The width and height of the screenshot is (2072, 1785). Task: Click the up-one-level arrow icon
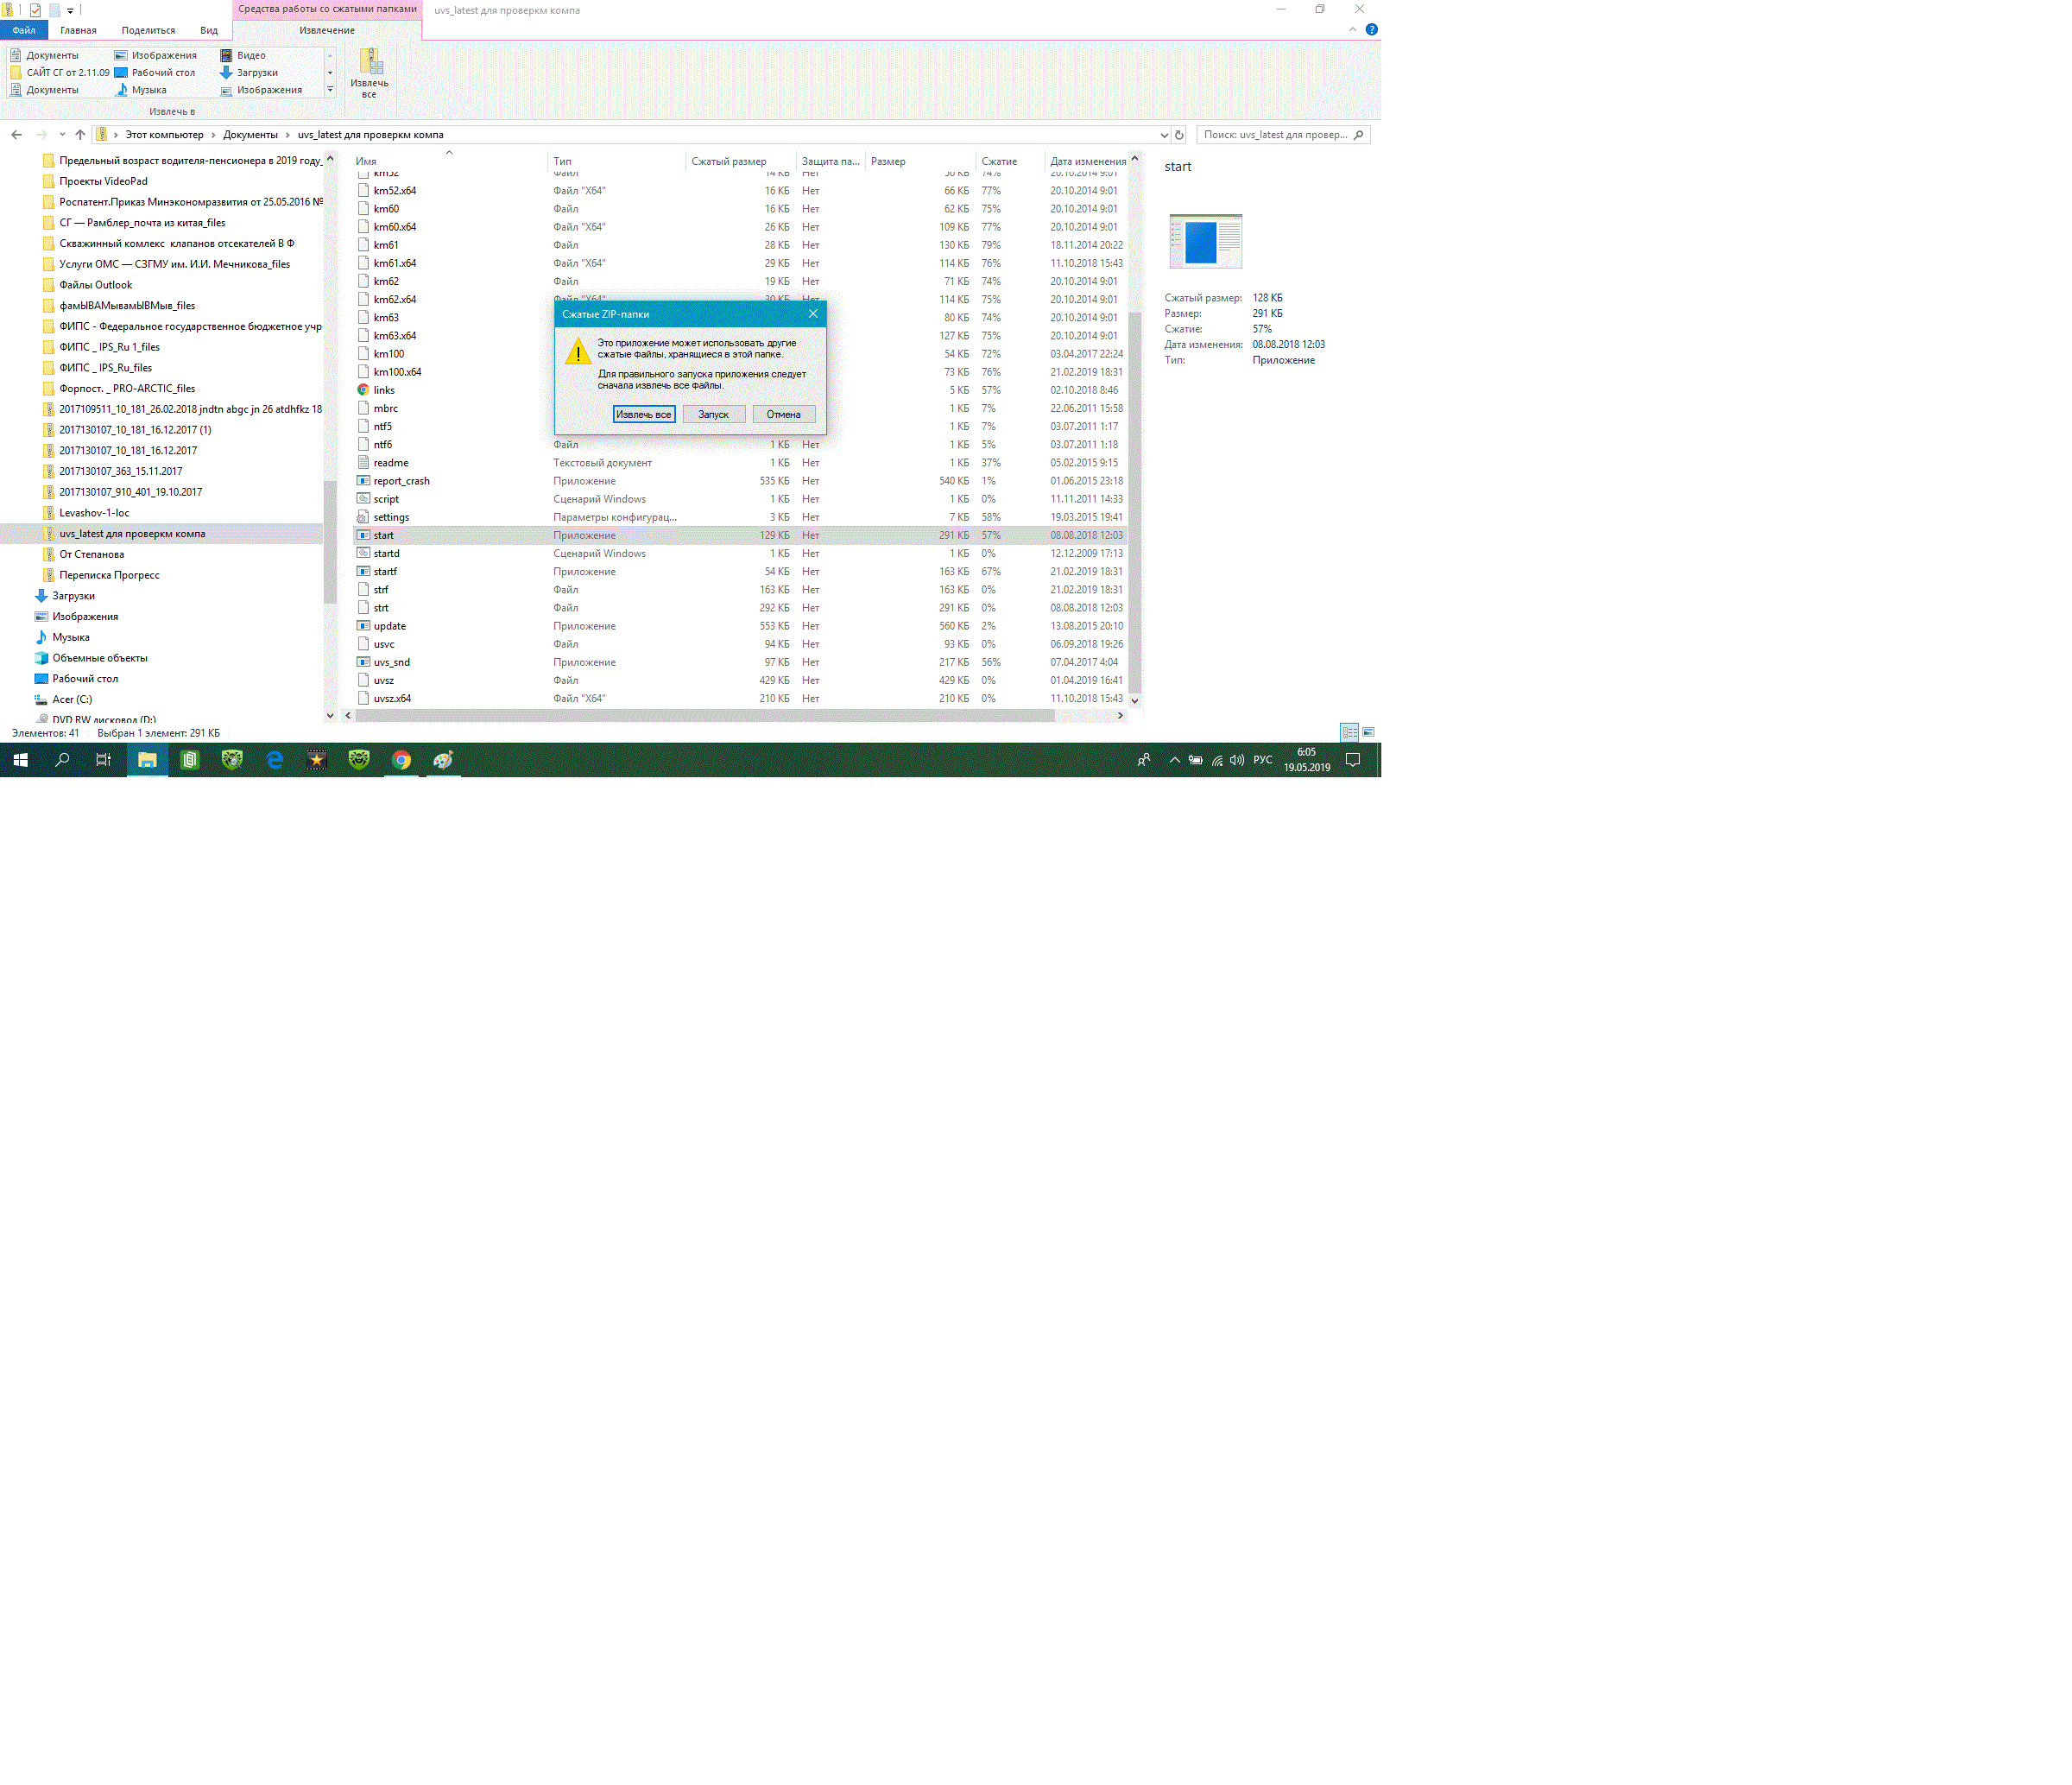[80, 135]
